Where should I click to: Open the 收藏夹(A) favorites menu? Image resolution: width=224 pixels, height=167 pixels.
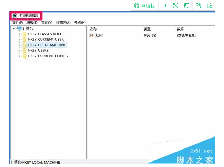[x=63, y=23]
